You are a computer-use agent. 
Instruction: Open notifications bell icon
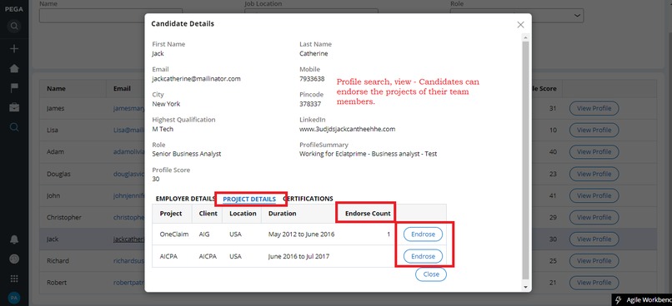tap(14, 239)
